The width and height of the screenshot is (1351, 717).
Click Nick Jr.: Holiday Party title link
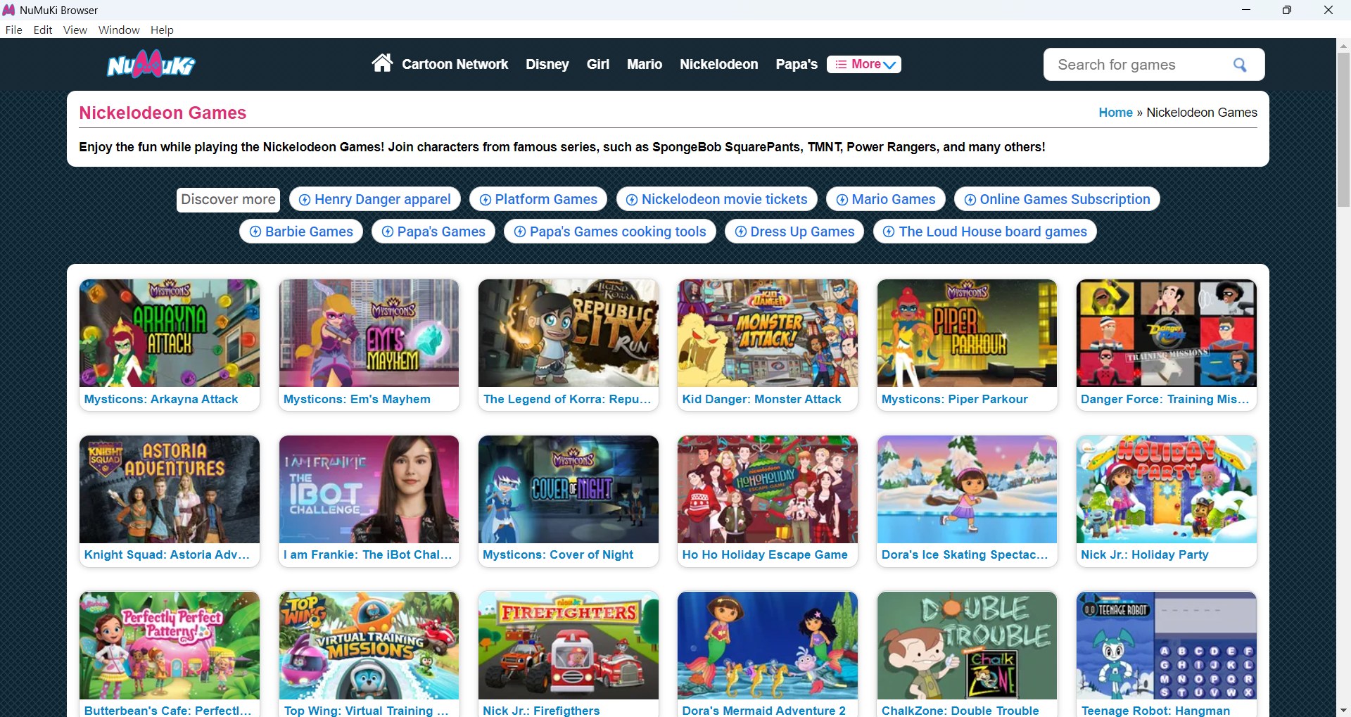coord(1145,554)
